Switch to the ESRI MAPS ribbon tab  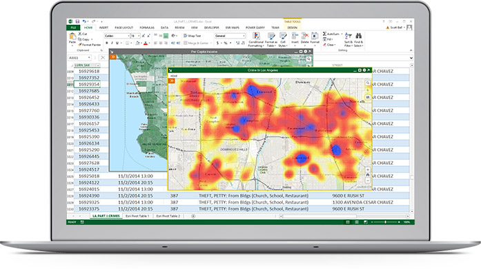pos(232,28)
